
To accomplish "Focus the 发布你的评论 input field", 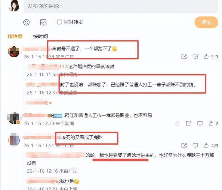I will (x=121, y=6).
